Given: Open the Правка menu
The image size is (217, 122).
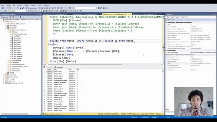Looking at the screenshot, I should coord(8,5).
